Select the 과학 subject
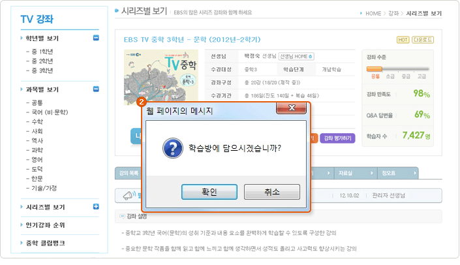Screen dimensions: 460x265 coord(37,150)
